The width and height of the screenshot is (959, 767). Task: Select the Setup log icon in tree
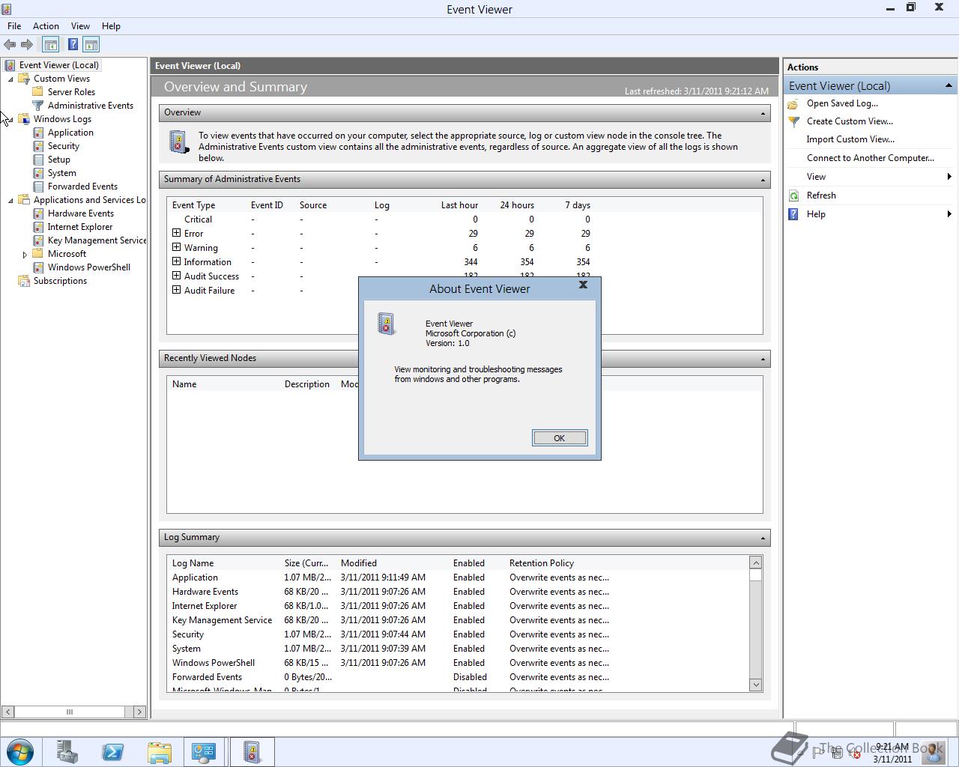click(x=38, y=160)
